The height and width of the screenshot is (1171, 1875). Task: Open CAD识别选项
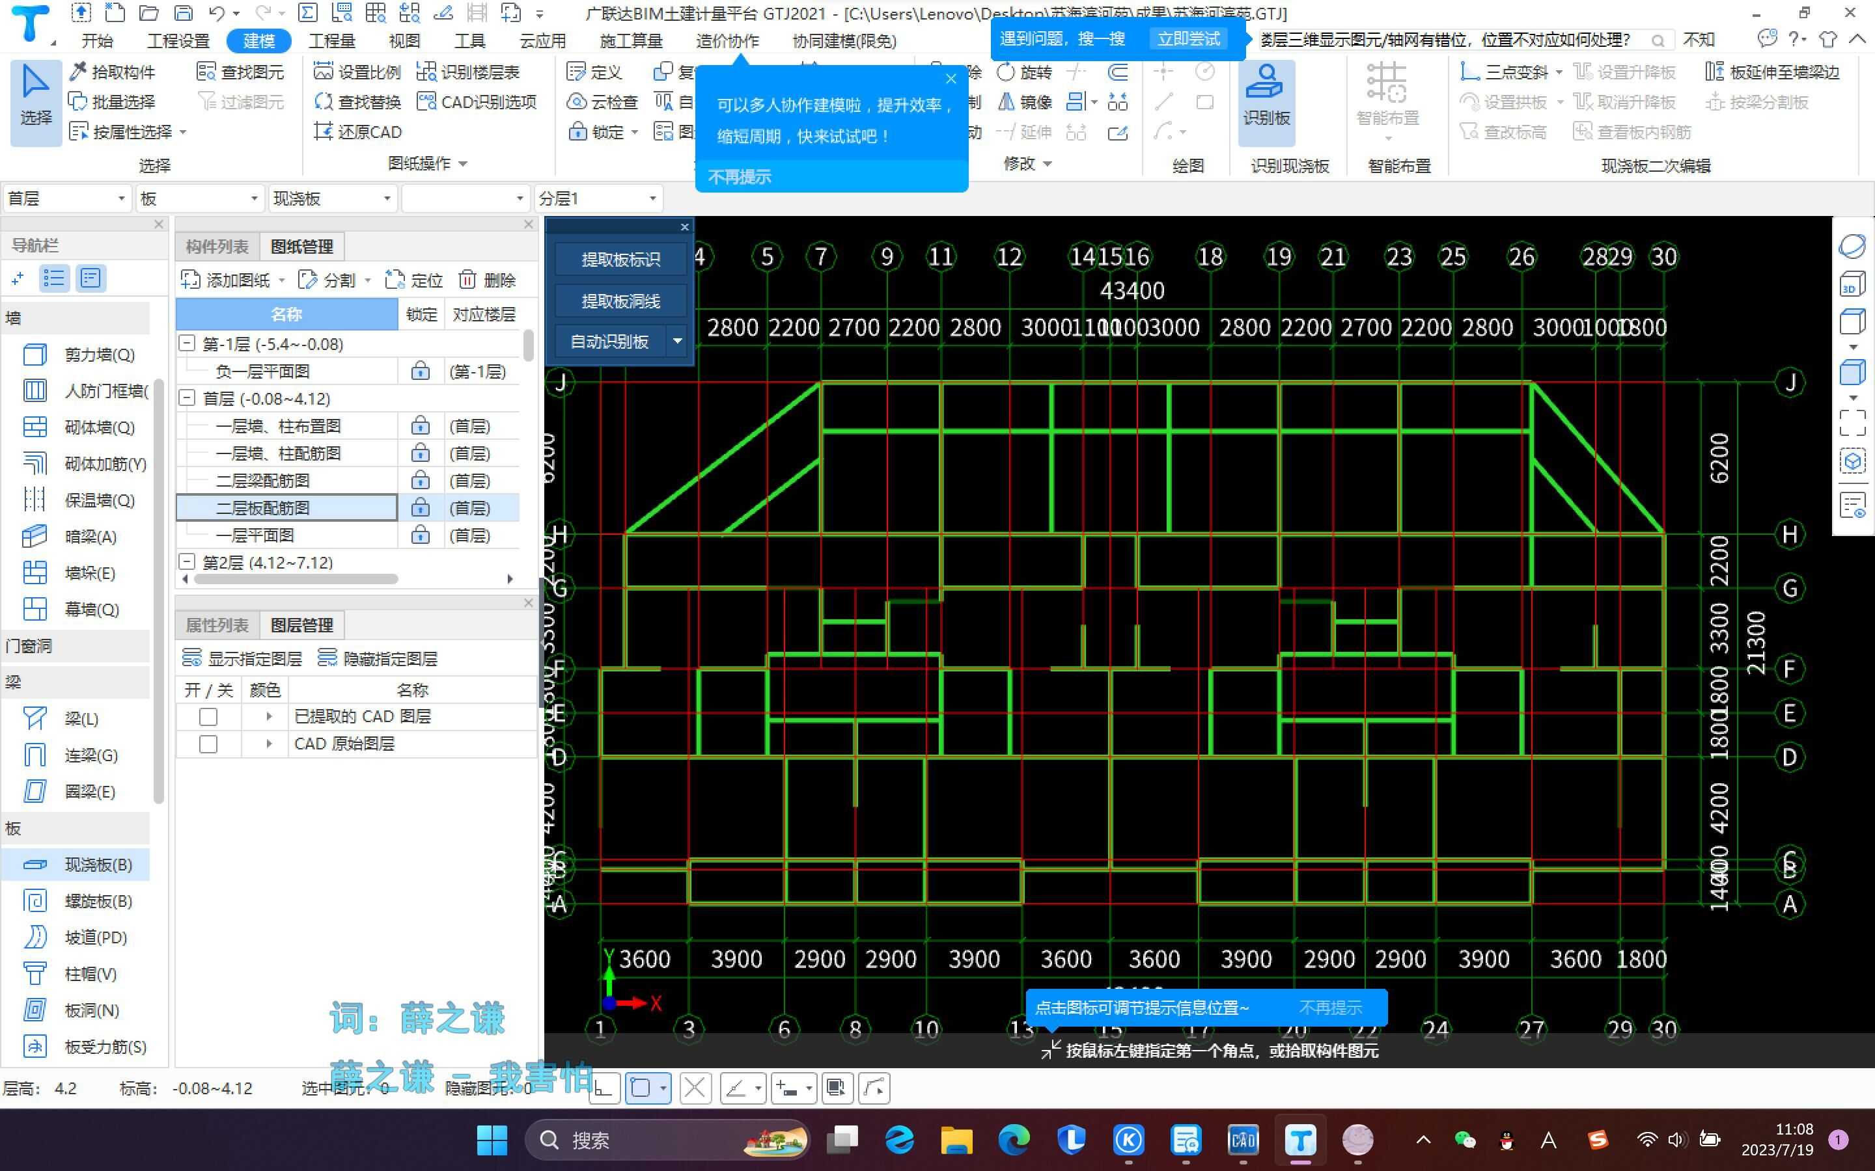click(476, 101)
